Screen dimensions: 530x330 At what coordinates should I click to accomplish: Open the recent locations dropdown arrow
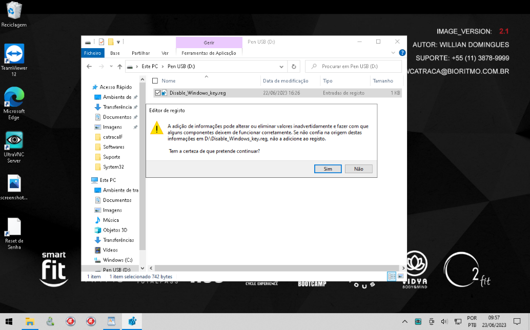coord(111,67)
